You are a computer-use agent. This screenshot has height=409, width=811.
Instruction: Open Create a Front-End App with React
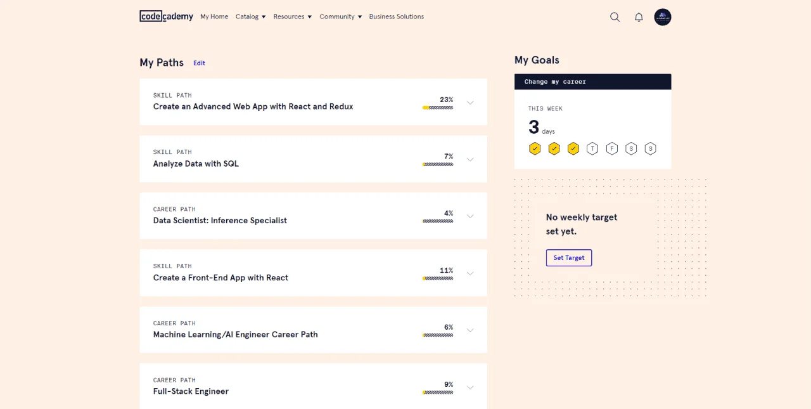coord(220,278)
